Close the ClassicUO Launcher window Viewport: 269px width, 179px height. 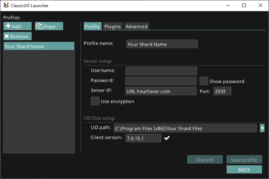point(260,5)
